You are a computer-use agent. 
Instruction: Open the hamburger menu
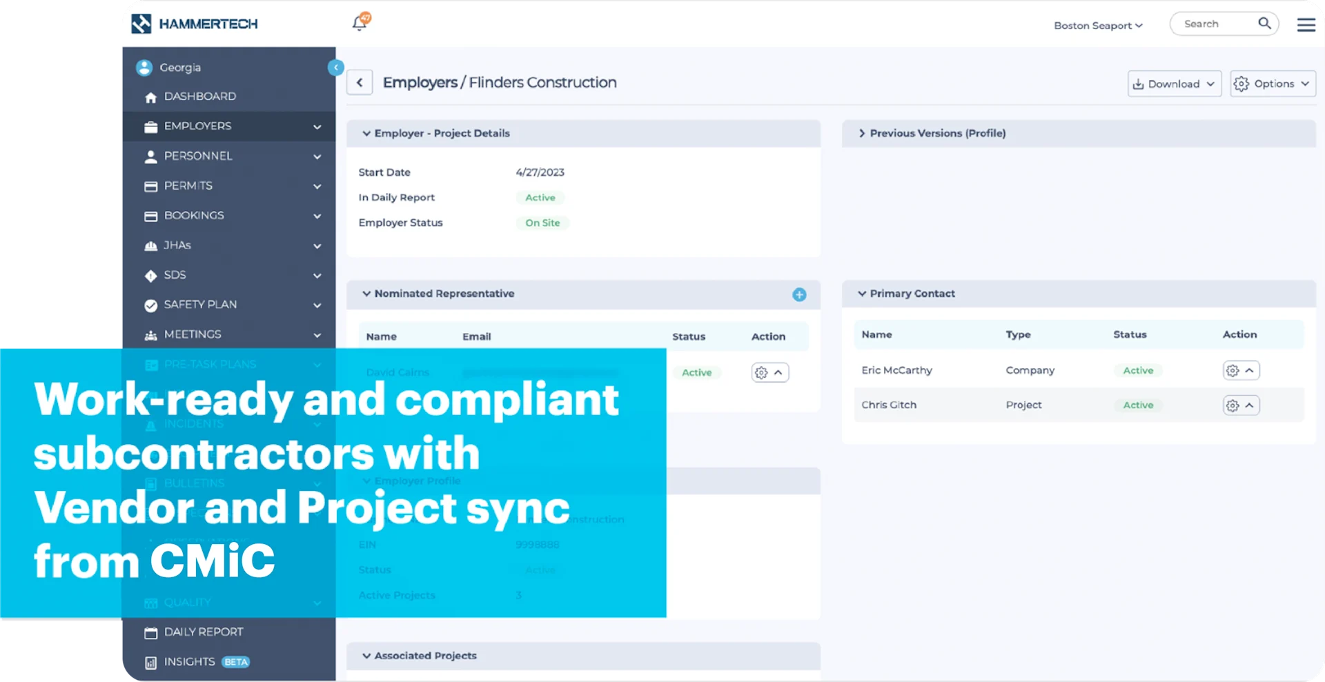1306,25
